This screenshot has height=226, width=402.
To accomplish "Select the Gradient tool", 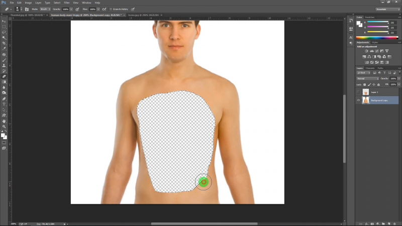I will (4, 82).
